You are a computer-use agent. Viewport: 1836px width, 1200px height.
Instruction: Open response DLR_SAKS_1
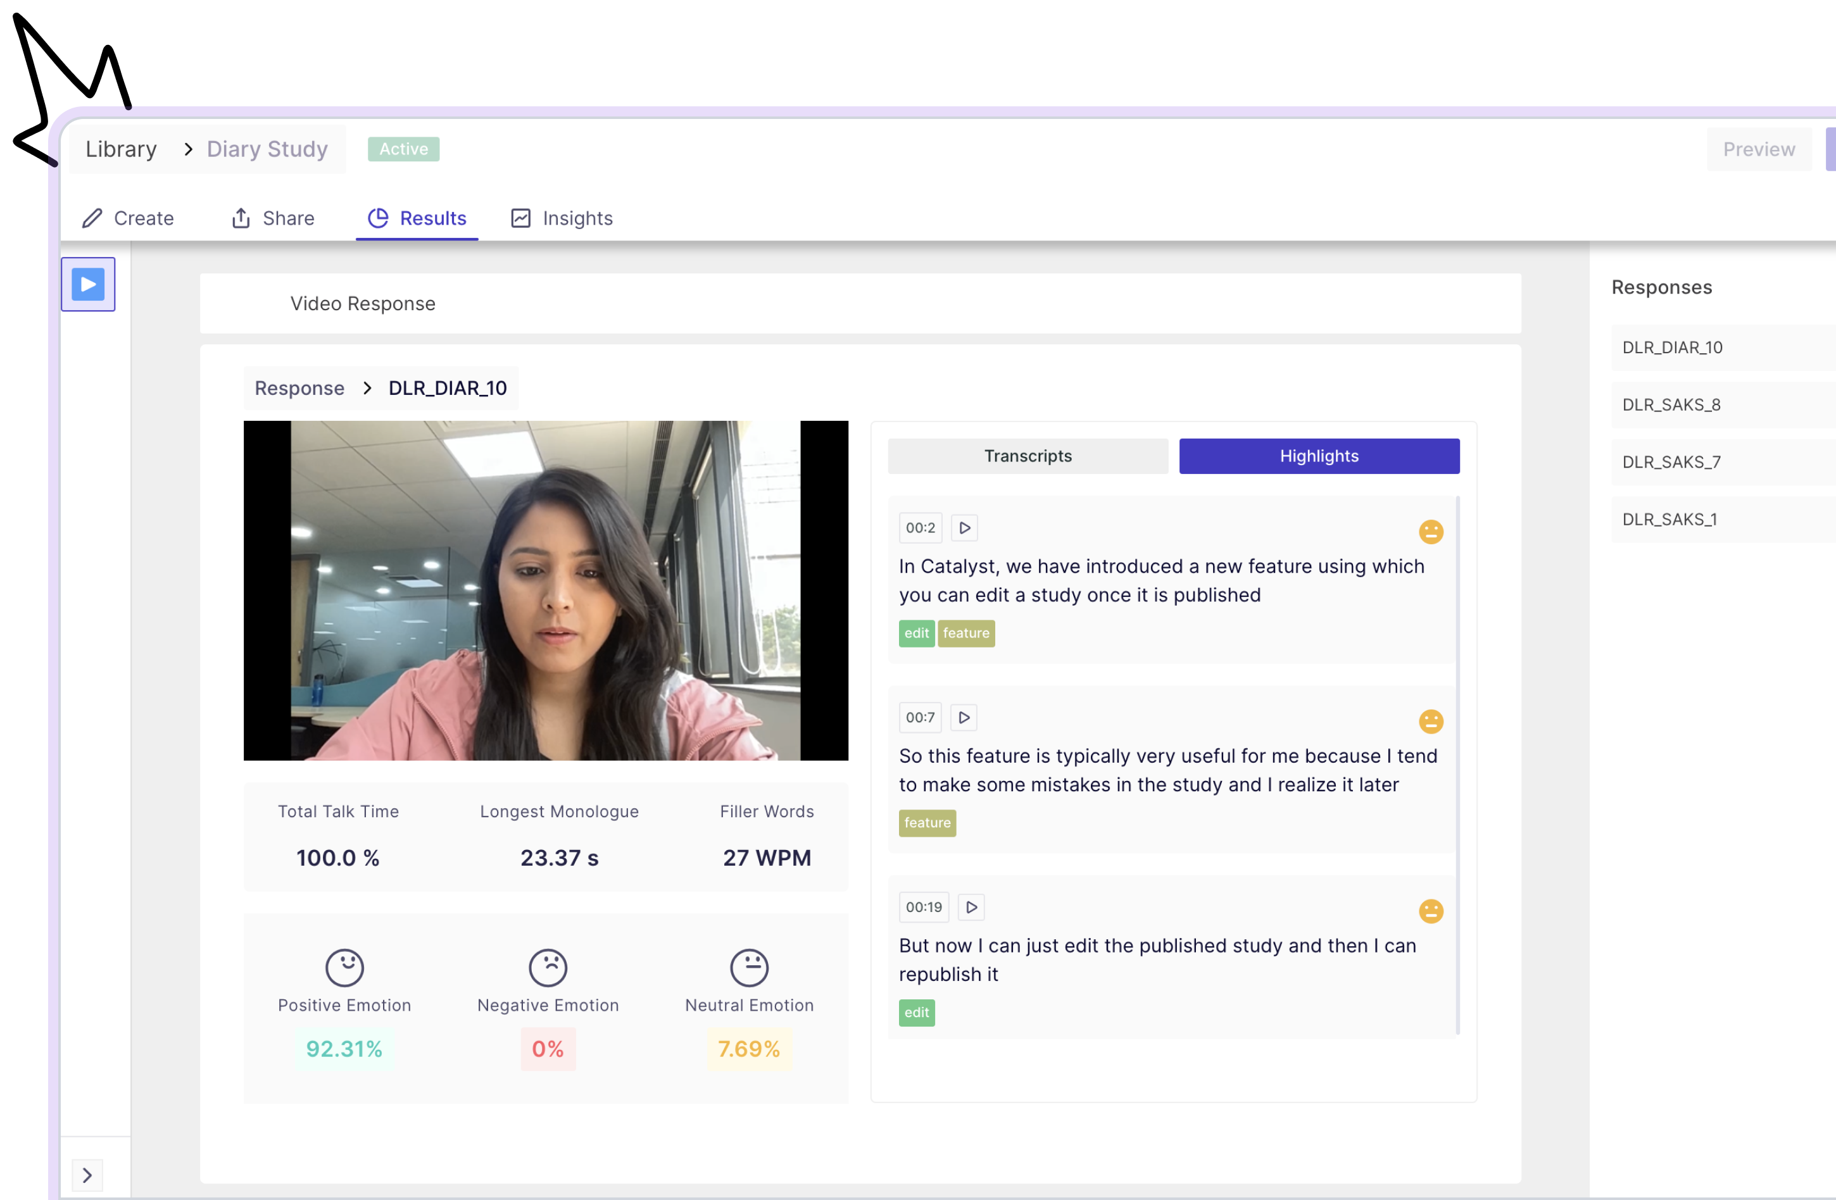pyautogui.click(x=1723, y=520)
